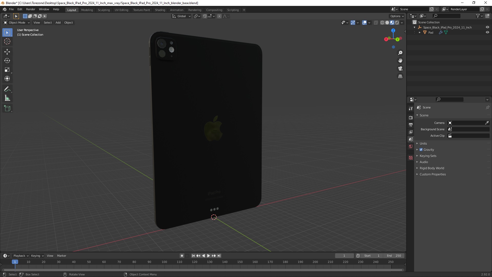Open the Marker menu in timeline

[x=61, y=256]
